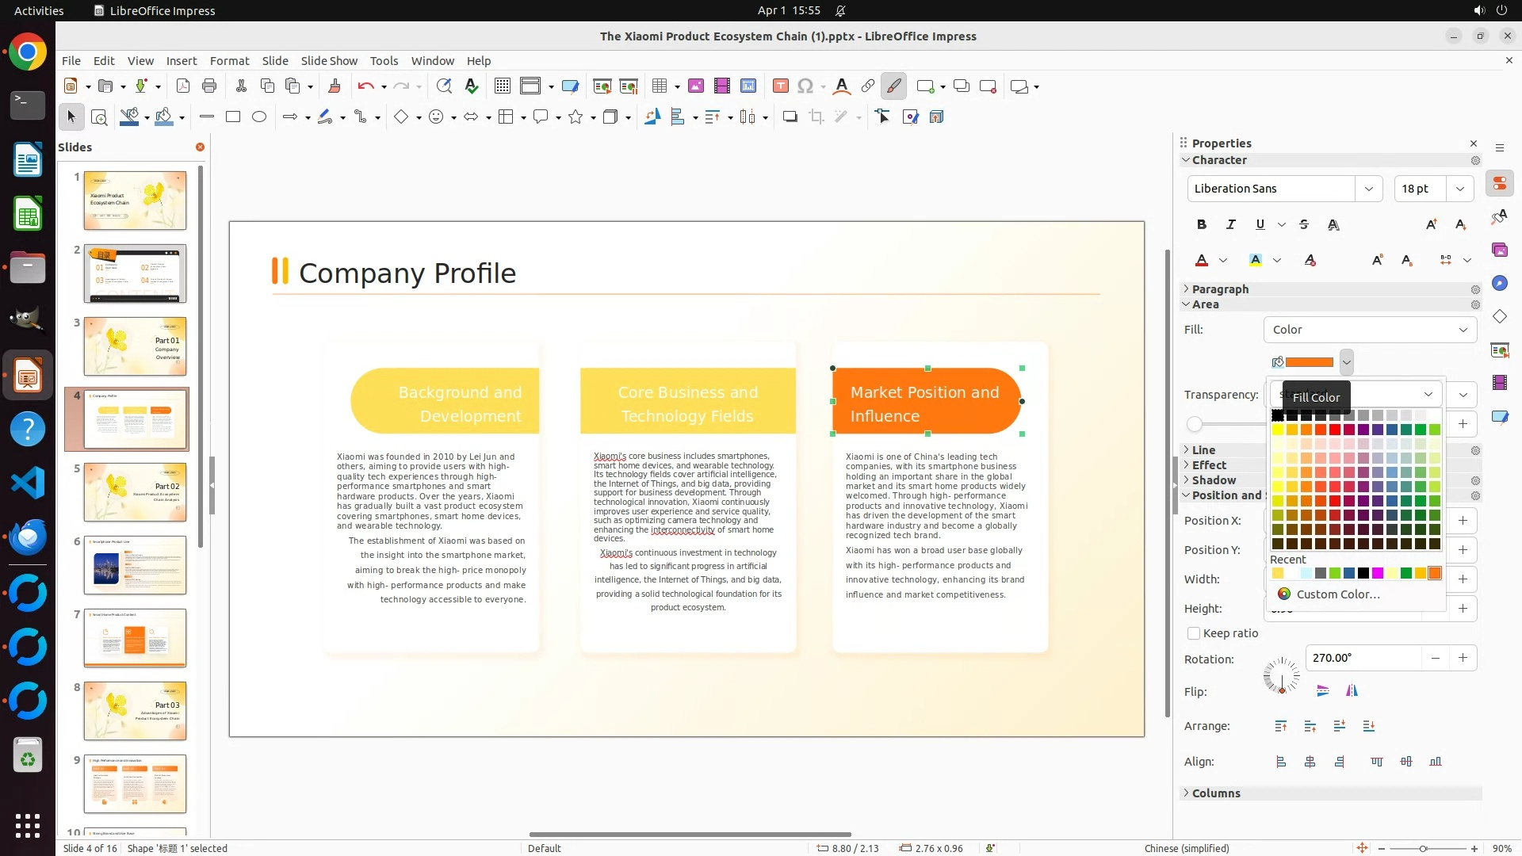
Task: Click the Crop Image tool
Action: [x=816, y=117]
